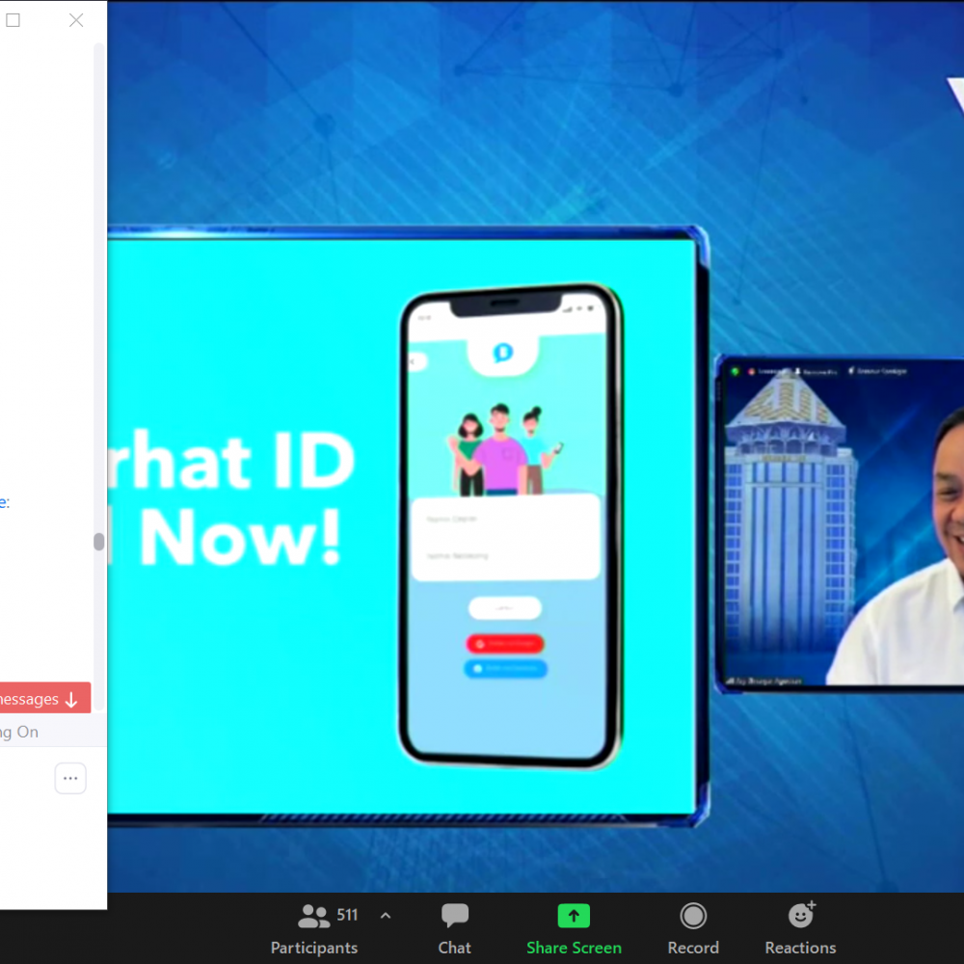Click the three-dot more button in chat

point(70,778)
